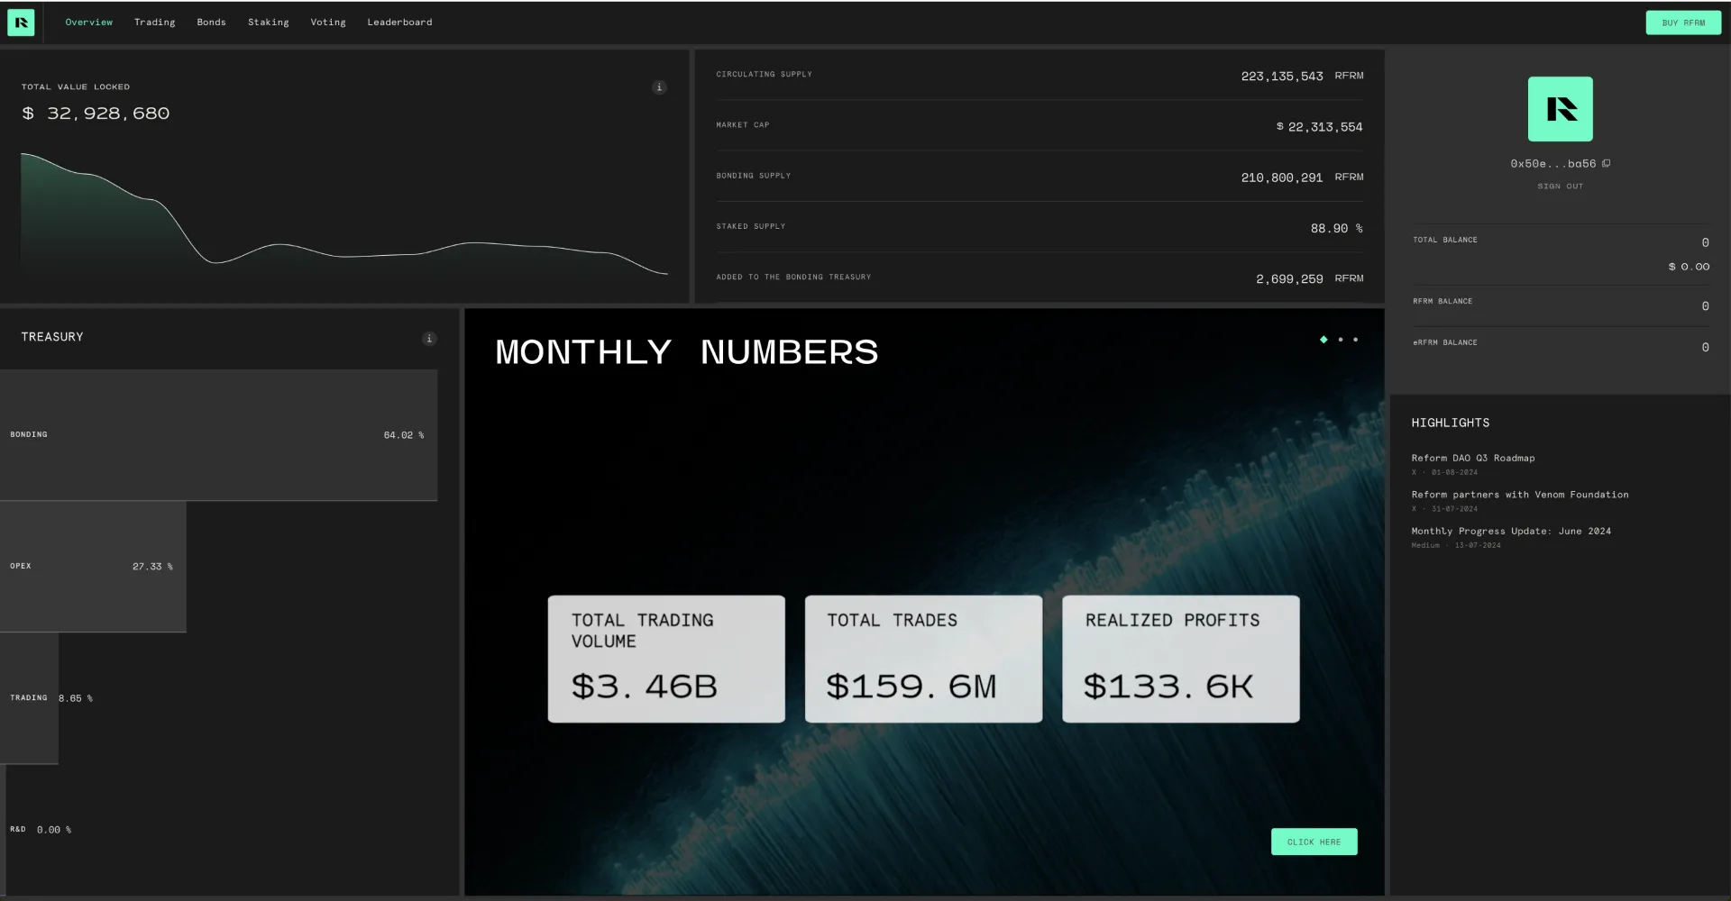Click the TREASURY heading
The width and height of the screenshot is (1731, 901).
tap(52, 337)
